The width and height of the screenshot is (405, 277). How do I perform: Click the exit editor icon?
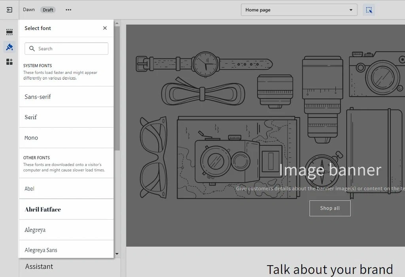(x=9, y=10)
